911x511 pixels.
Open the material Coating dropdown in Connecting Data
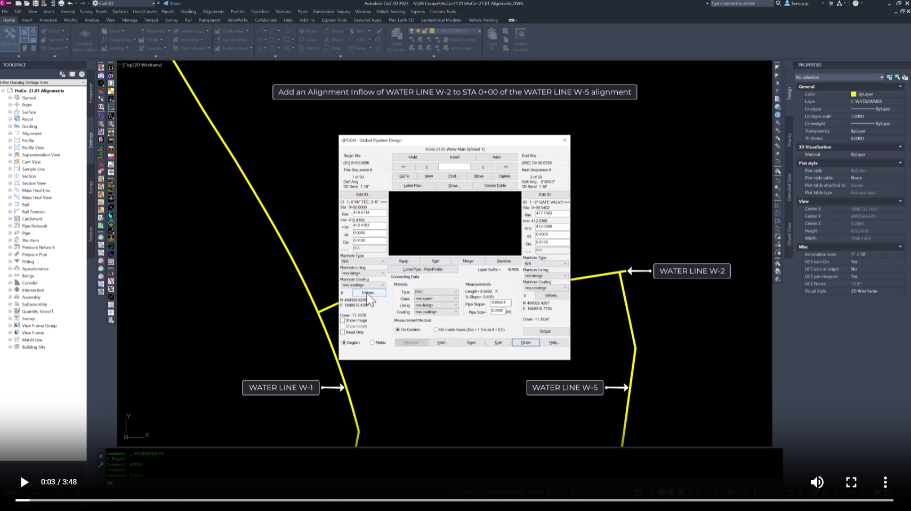click(436, 312)
